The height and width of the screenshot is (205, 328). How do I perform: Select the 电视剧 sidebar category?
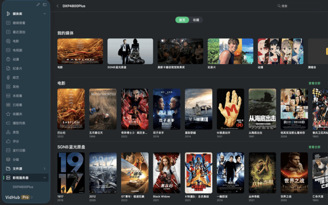click(26, 50)
